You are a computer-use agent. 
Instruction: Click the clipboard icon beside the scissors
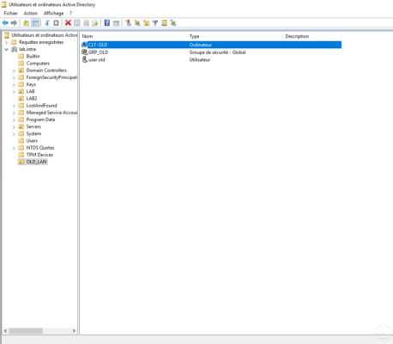57,22
